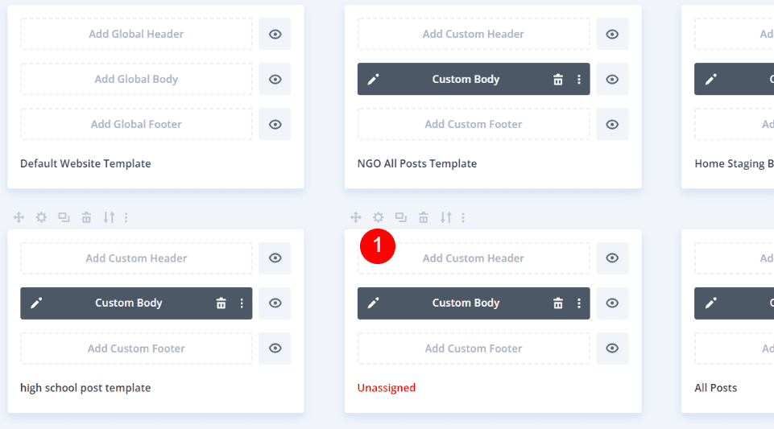Screen dimensions: 774x429
Task: Click the move handle above the Unassigned template
Action: 356,217
